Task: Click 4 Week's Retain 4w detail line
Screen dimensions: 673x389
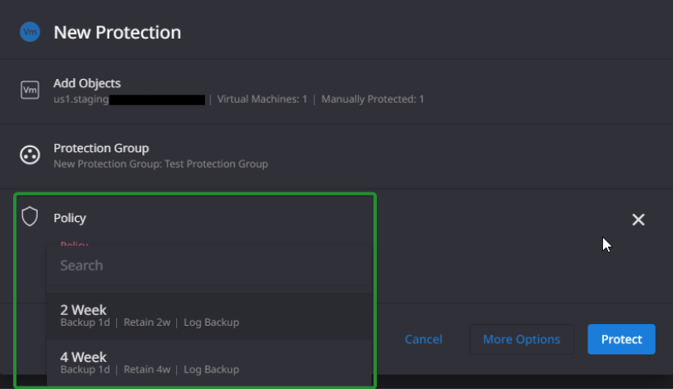Action: [146, 369]
